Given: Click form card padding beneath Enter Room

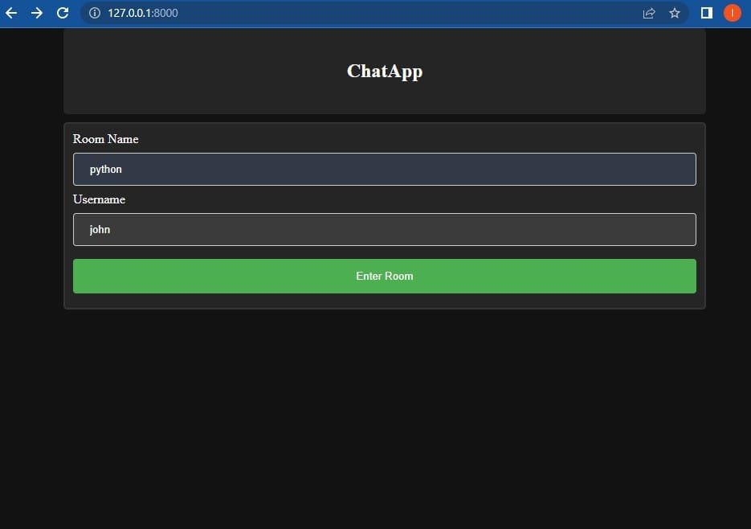Looking at the screenshot, I should pos(384,301).
